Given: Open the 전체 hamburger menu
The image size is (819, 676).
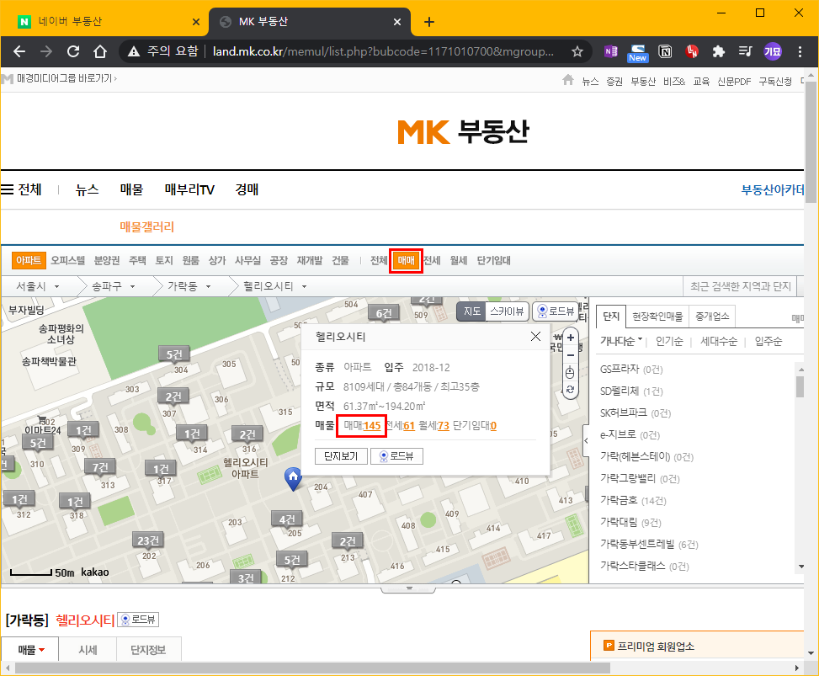Looking at the screenshot, I should pyautogui.click(x=21, y=189).
